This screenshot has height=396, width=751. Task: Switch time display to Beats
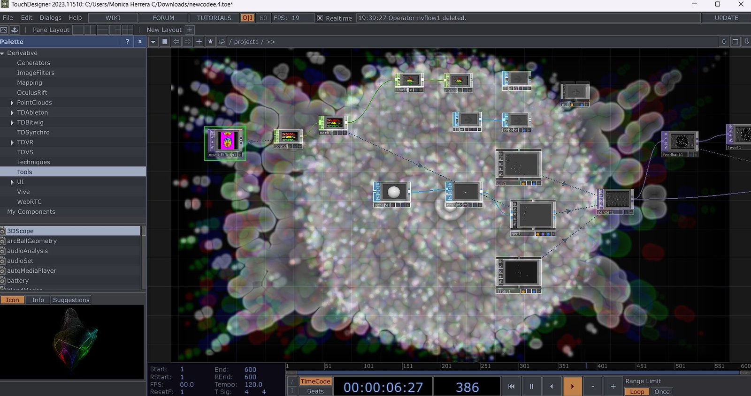point(315,391)
